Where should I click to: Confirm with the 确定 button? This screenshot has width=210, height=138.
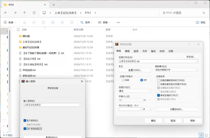[153, 121]
